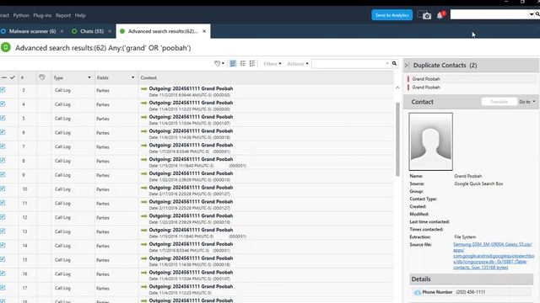The height and width of the screenshot is (303, 540).
Task: Open the notifications bell
Action: [x=440, y=15]
